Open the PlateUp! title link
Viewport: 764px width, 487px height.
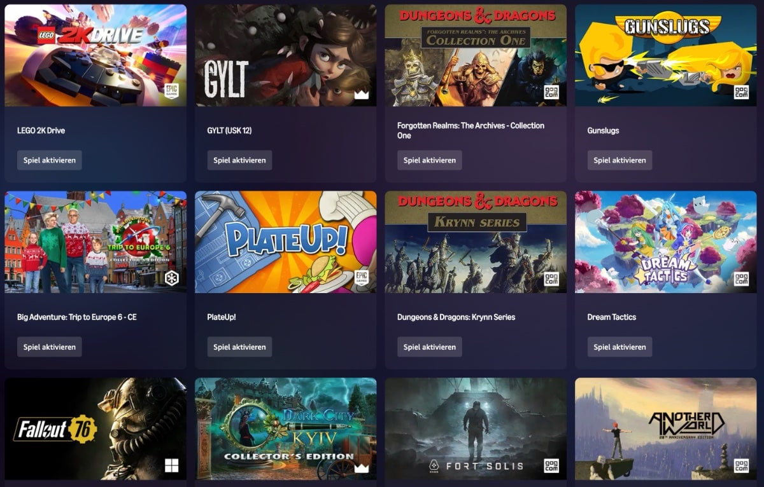[x=222, y=317]
